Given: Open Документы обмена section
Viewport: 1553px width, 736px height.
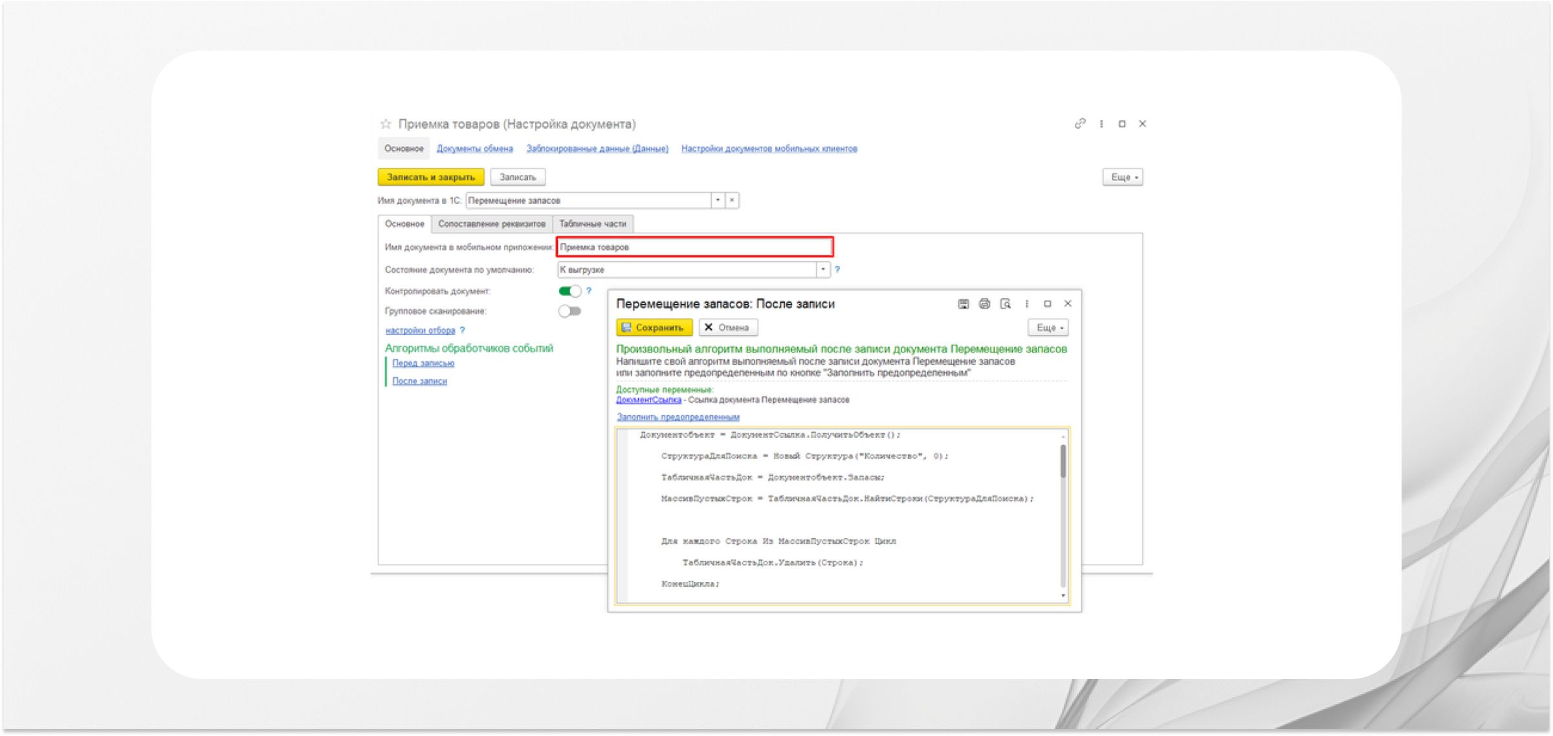Looking at the screenshot, I should 474,149.
